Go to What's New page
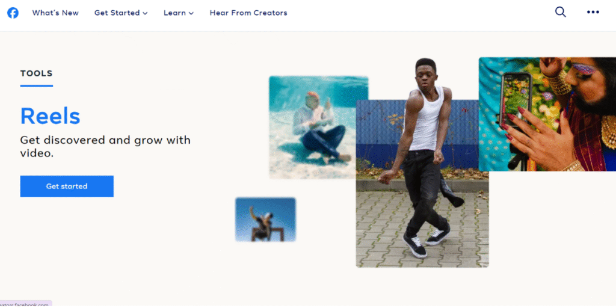 [x=55, y=13]
